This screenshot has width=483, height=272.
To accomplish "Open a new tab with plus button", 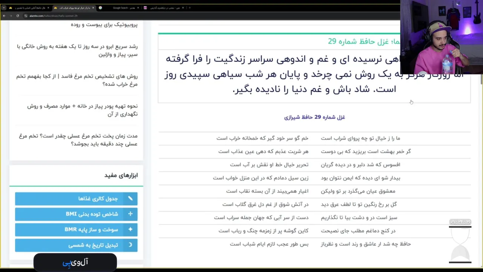I will [189, 8].
